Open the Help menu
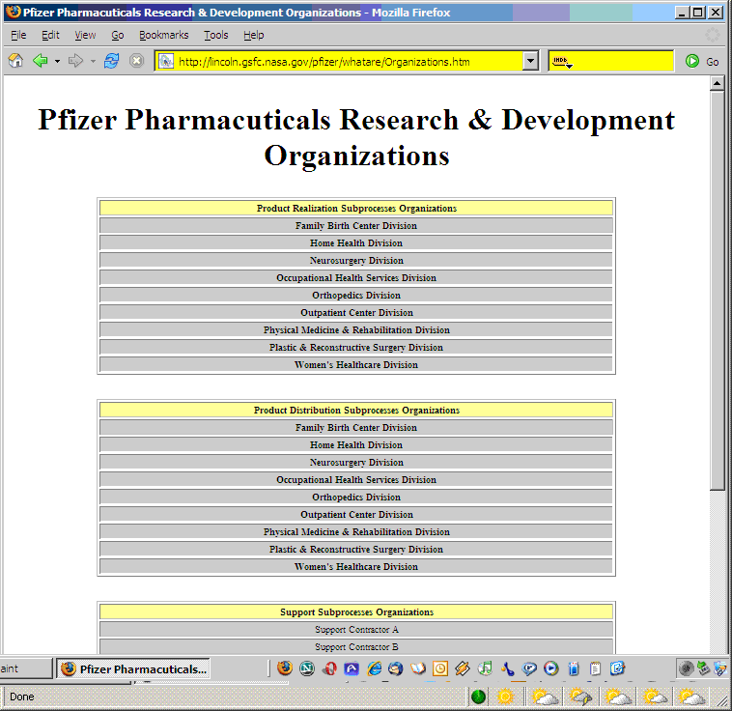The image size is (732, 711). [253, 35]
